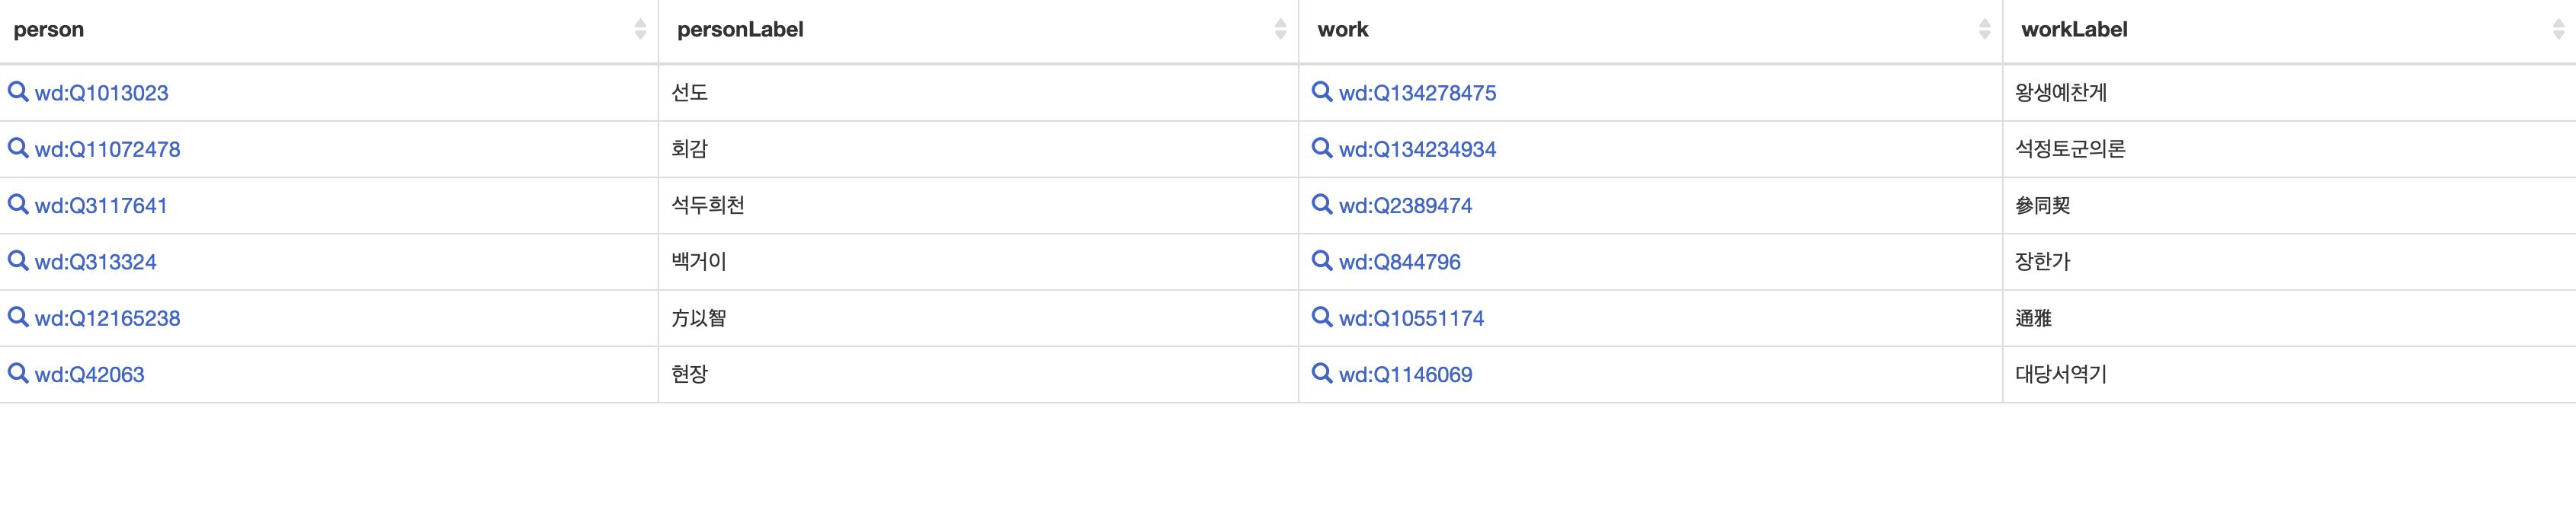Screen dimensions: 2576x513
Task: Click magnifier icon beside wd:Q313324
Action: [x=18, y=260]
